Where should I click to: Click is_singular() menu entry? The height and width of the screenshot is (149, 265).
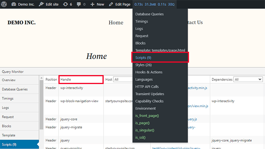click(145, 130)
